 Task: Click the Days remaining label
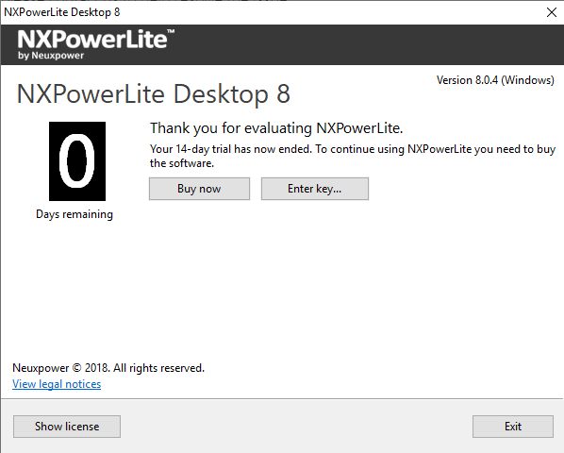tap(75, 214)
